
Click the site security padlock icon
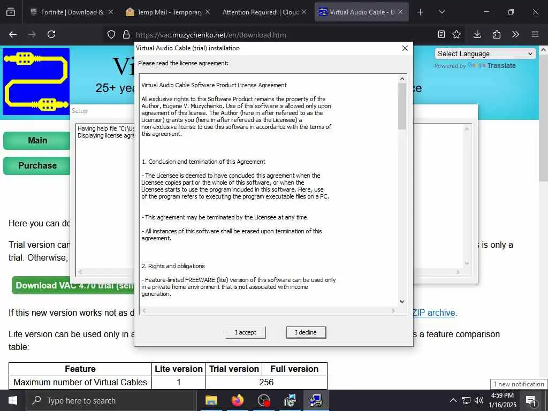[x=126, y=35]
